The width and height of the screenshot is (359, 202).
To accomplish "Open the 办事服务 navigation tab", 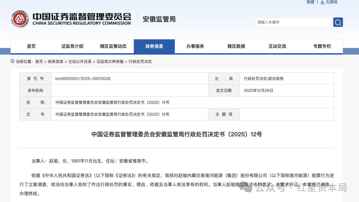I will [195, 46].
